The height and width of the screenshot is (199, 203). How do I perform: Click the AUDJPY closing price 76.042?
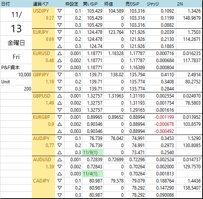pos(117,138)
